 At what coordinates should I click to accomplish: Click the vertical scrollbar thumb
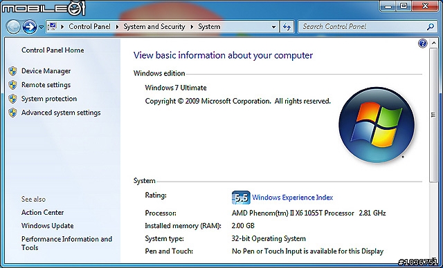coord(433,115)
